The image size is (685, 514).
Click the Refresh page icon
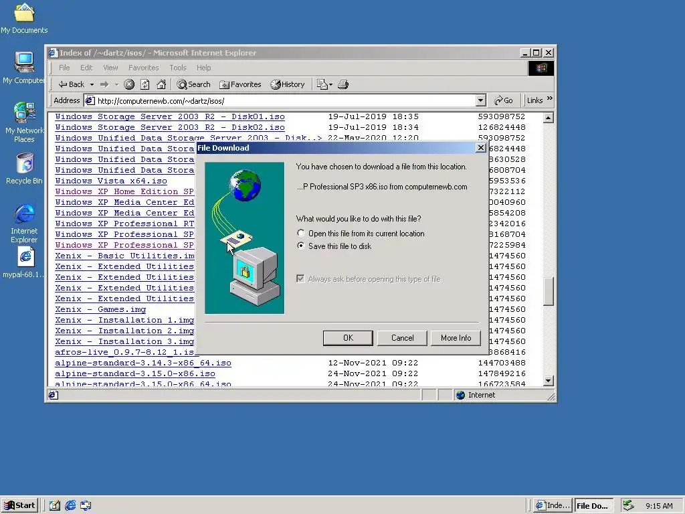point(145,84)
